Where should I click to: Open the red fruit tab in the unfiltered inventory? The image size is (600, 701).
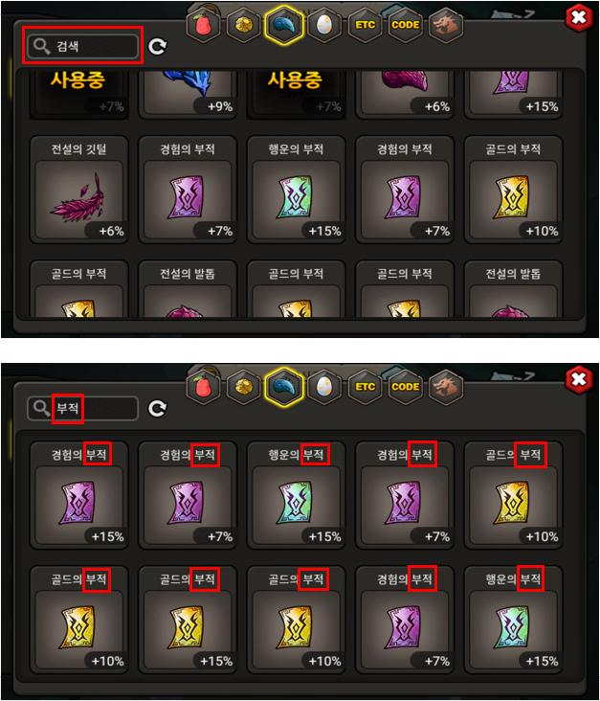point(203,25)
